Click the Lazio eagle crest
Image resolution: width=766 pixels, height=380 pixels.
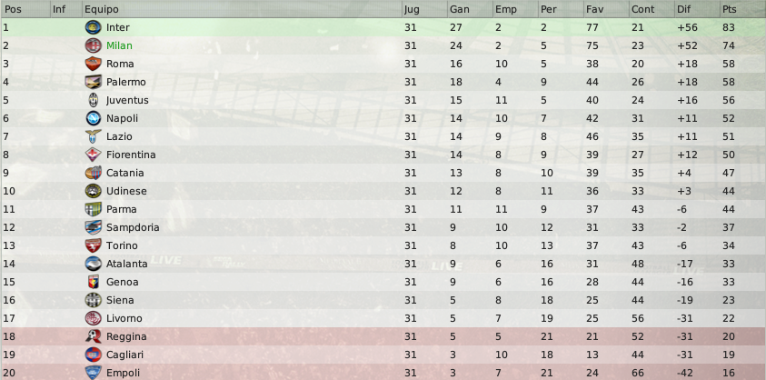coord(93,136)
